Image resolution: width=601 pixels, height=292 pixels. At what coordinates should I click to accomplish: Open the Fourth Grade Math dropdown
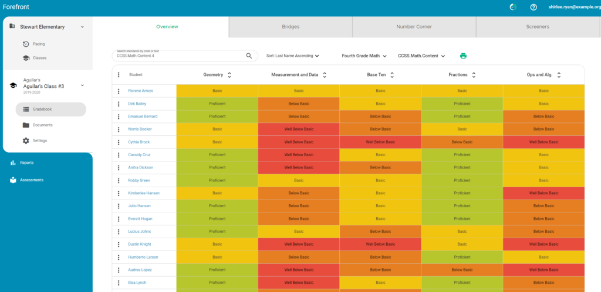(x=364, y=56)
